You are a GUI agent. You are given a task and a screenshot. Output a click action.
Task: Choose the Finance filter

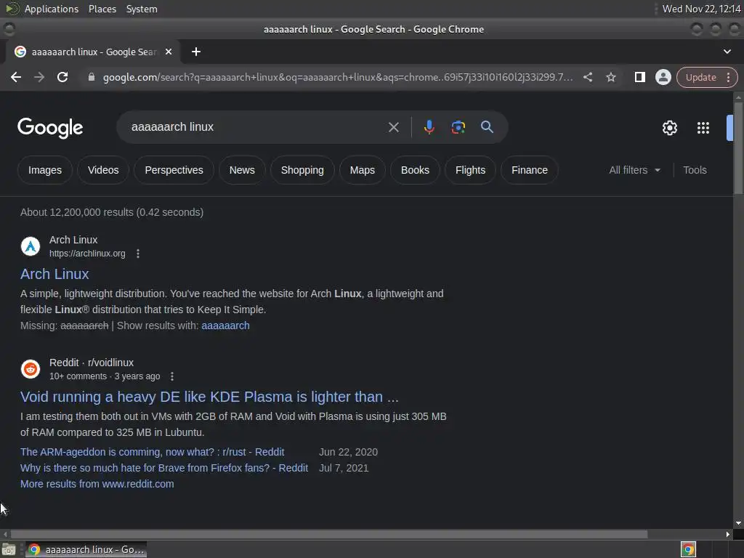tap(530, 170)
